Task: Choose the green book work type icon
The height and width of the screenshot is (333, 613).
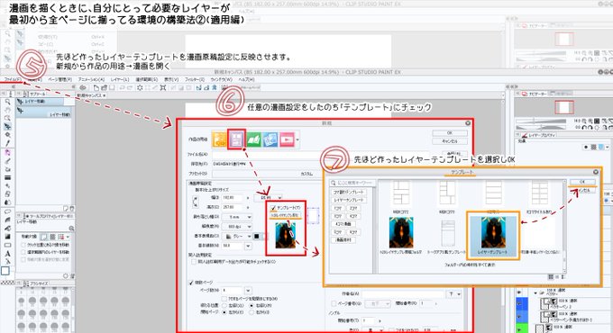Action: (x=253, y=139)
